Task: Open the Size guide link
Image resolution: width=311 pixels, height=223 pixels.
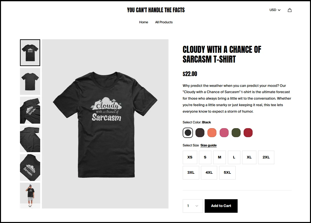Action: tap(208, 145)
